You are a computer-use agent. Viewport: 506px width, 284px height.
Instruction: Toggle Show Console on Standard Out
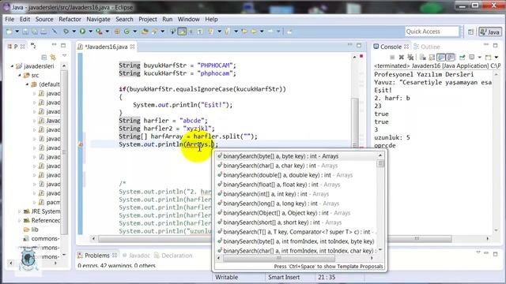click(x=441, y=58)
